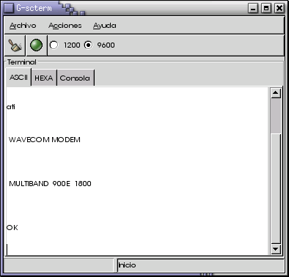The width and height of the screenshot is (289, 277).
Task: Open the Archivo menu
Action: click(x=23, y=26)
